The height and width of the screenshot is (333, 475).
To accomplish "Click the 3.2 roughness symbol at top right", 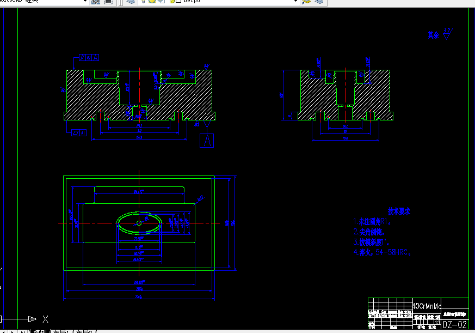I will click(448, 33).
